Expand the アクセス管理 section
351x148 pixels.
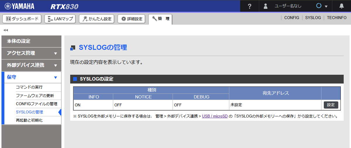32,53
